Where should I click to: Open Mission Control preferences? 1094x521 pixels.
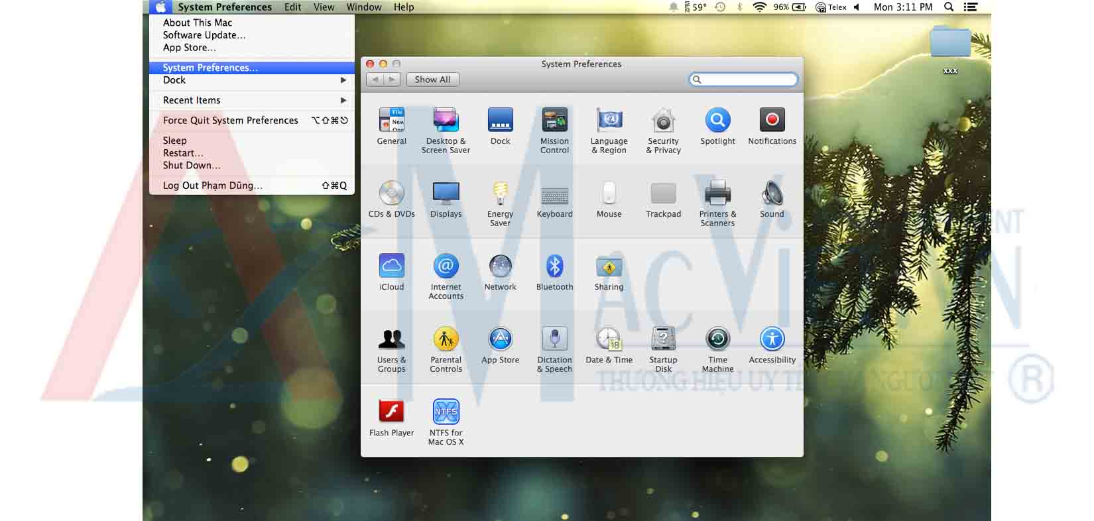[554, 131]
